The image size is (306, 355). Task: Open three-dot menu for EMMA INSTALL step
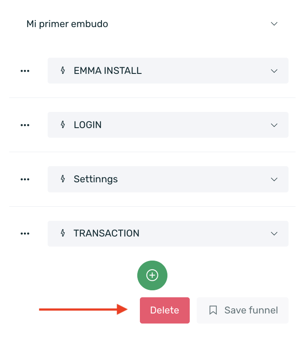click(25, 71)
